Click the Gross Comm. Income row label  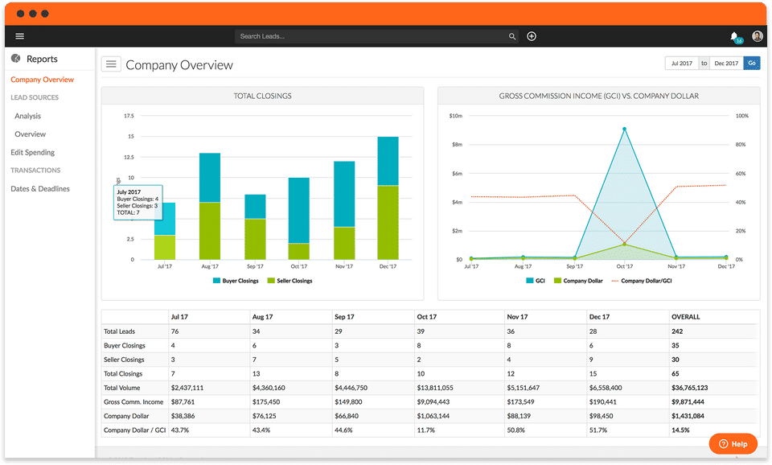point(133,402)
